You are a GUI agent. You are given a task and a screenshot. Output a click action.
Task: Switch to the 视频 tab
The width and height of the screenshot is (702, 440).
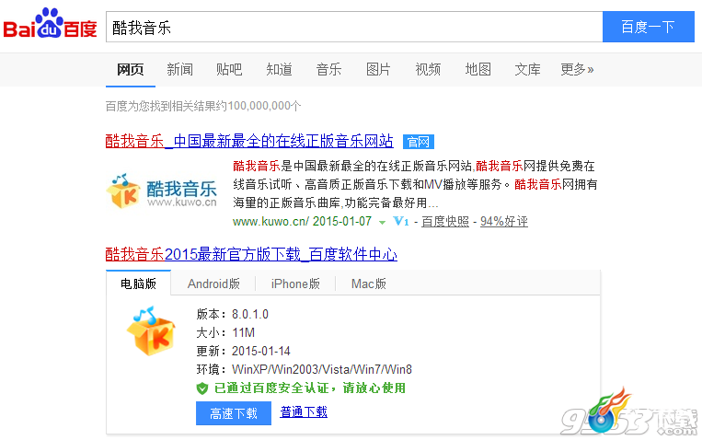click(428, 69)
